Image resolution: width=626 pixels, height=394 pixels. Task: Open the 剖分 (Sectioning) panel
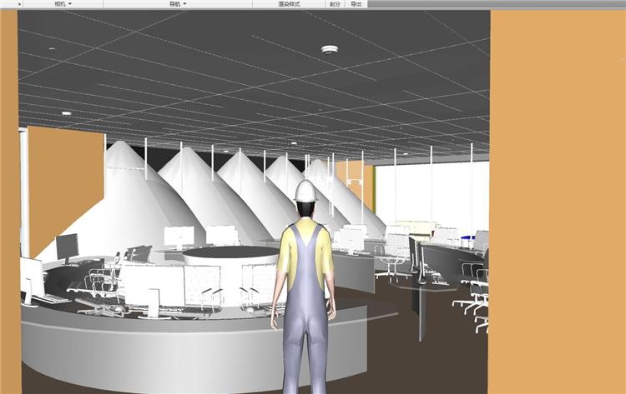(335, 4)
